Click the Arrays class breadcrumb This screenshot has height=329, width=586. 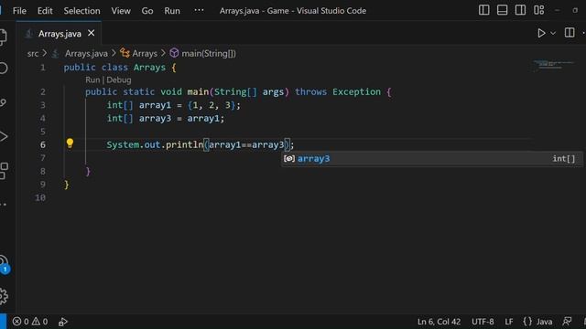pyautogui.click(x=145, y=53)
